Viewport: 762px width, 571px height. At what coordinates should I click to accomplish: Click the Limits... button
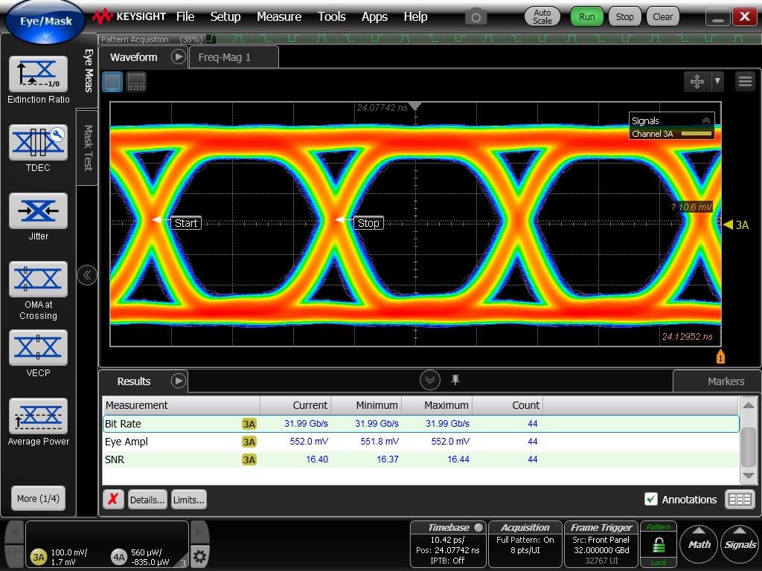(188, 500)
